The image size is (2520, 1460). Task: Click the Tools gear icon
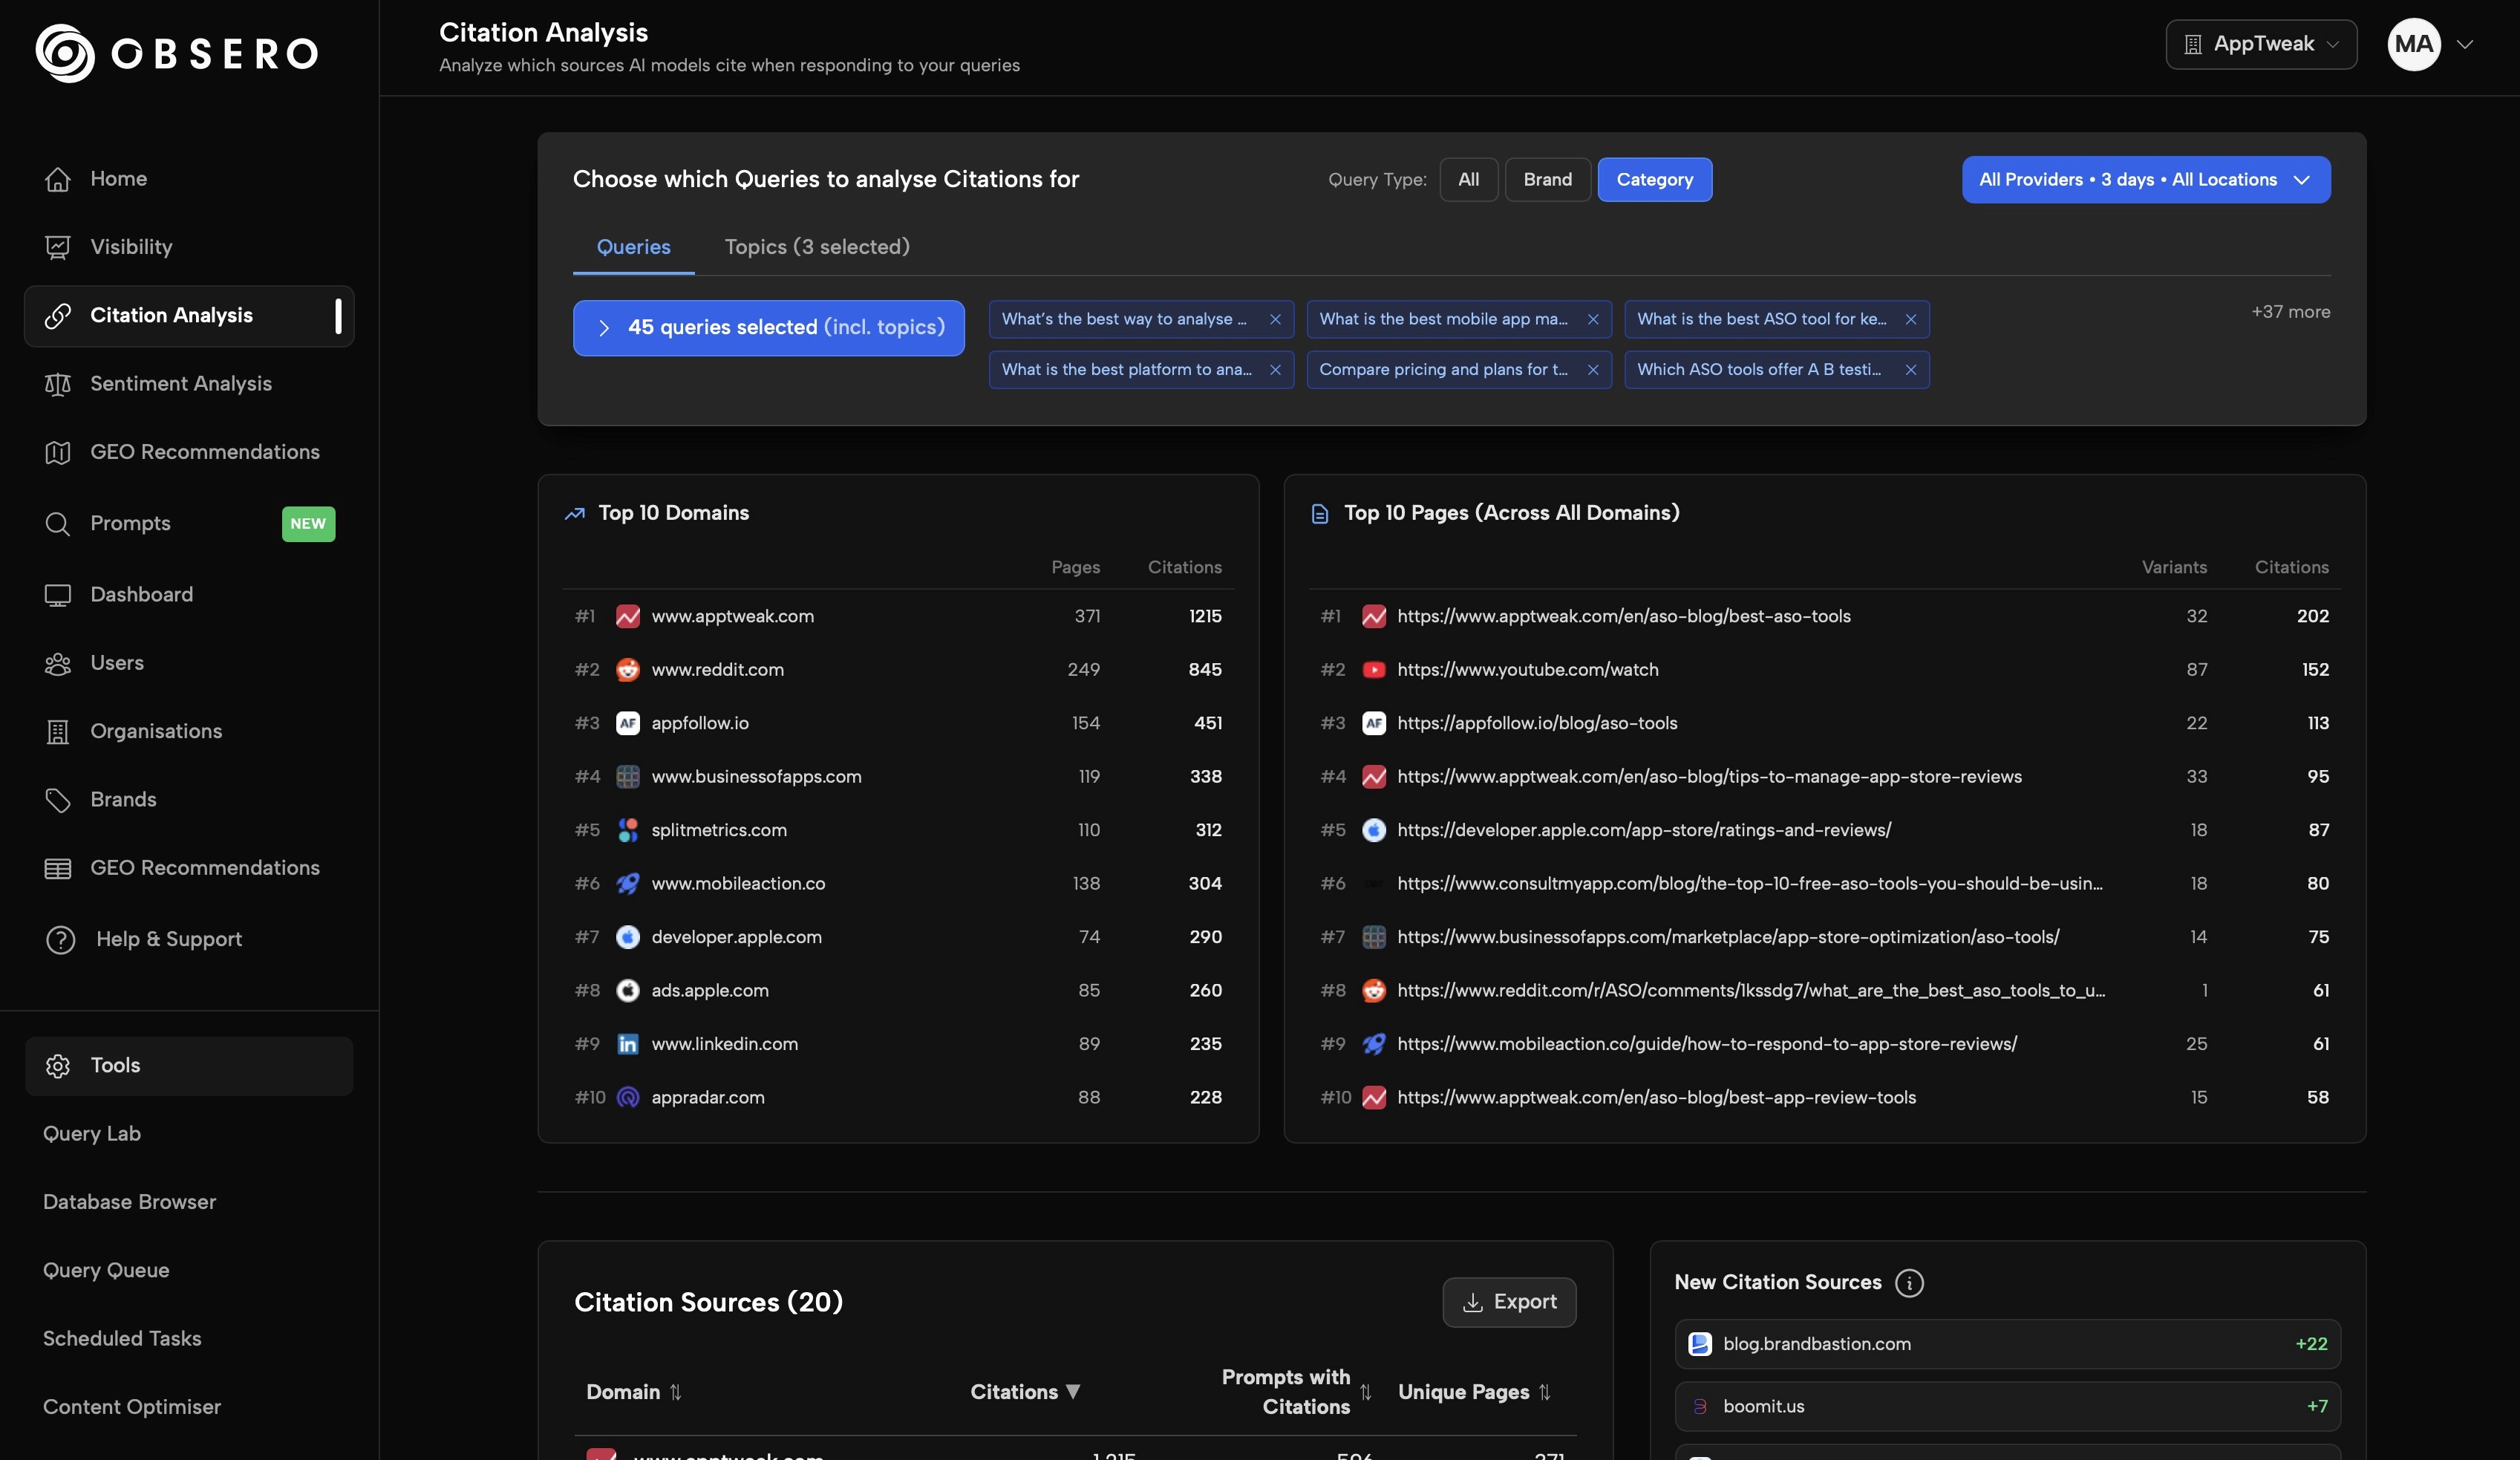58,1066
